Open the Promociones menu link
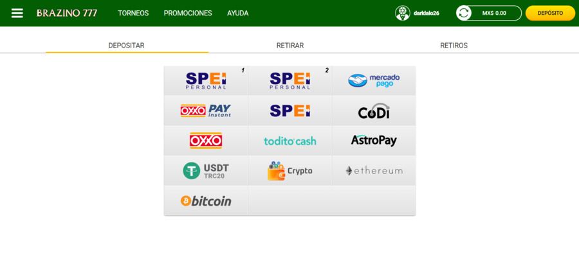The width and height of the screenshot is (579, 255). coord(188,13)
